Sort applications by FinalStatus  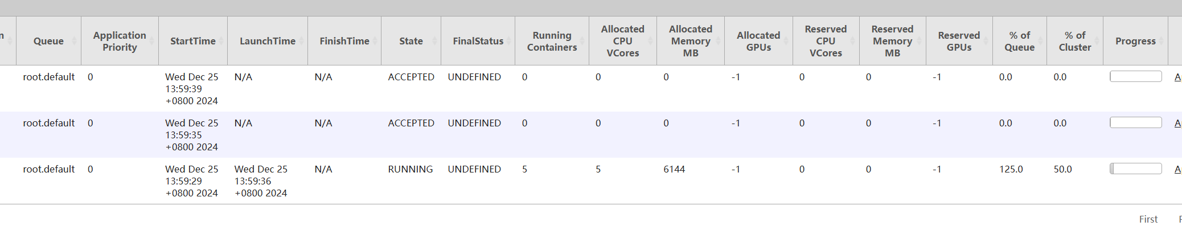(x=478, y=41)
